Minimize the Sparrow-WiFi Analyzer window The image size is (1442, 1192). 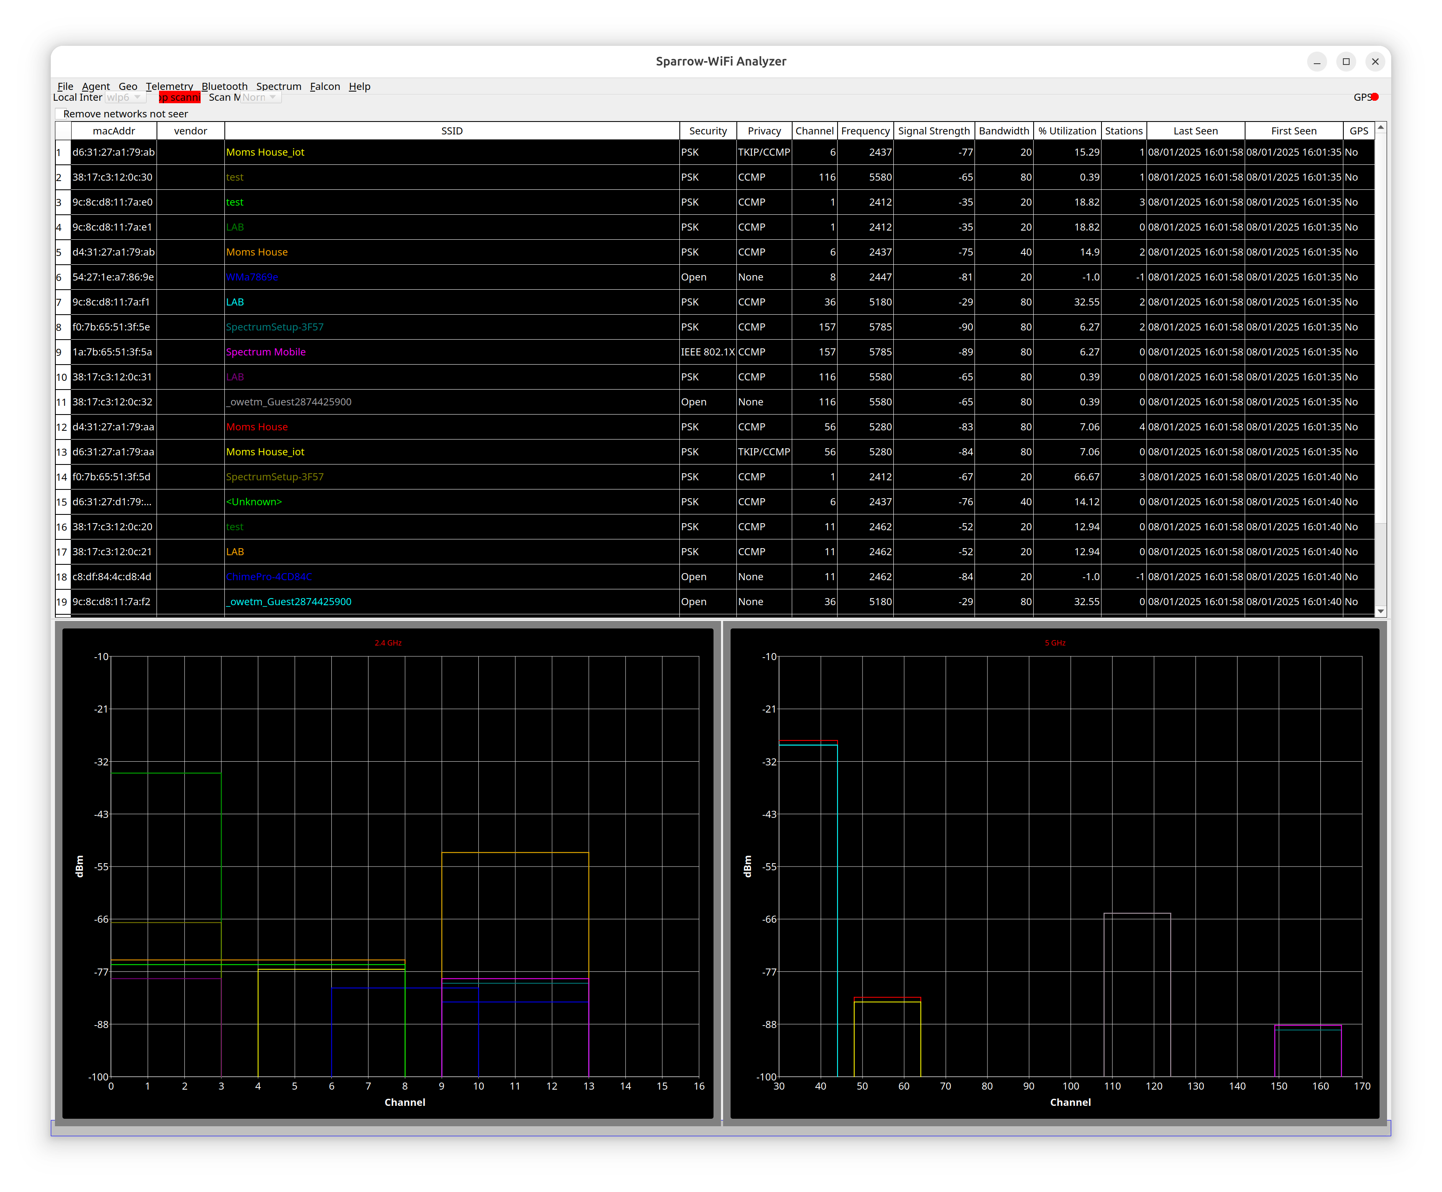click(x=1316, y=62)
